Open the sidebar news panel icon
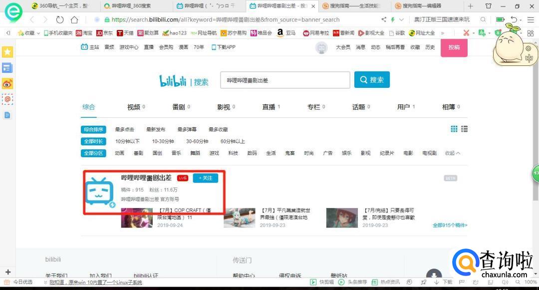The width and height of the screenshot is (539, 290). click(x=7, y=68)
